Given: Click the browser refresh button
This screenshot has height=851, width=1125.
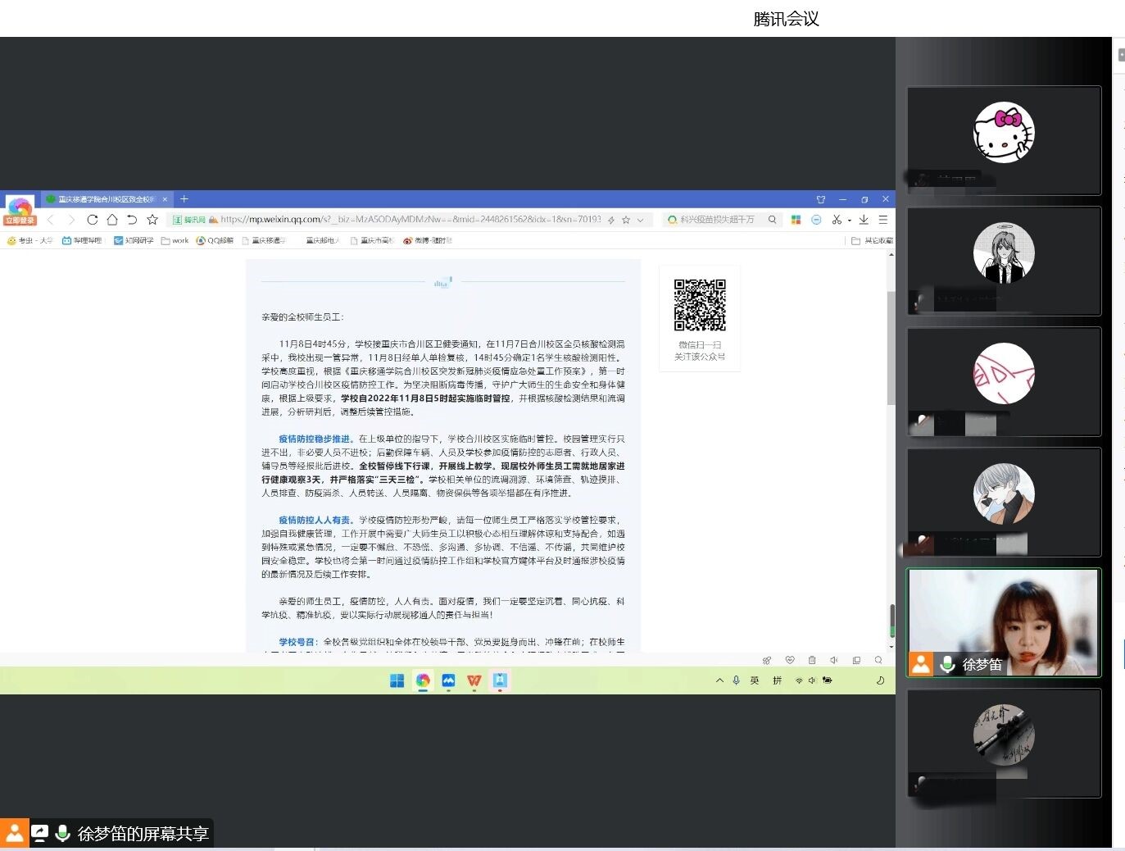Looking at the screenshot, I should tap(92, 220).
